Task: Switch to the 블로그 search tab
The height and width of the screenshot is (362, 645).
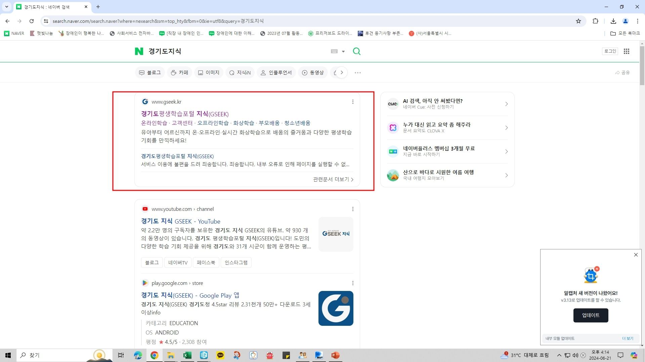Action: (150, 73)
